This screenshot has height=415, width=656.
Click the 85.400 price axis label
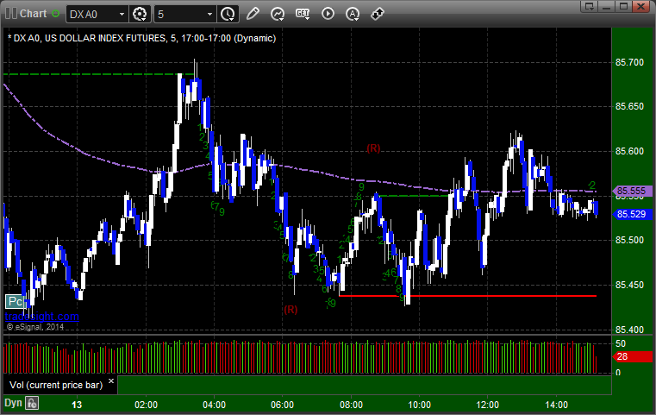pyautogui.click(x=629, y=330)
